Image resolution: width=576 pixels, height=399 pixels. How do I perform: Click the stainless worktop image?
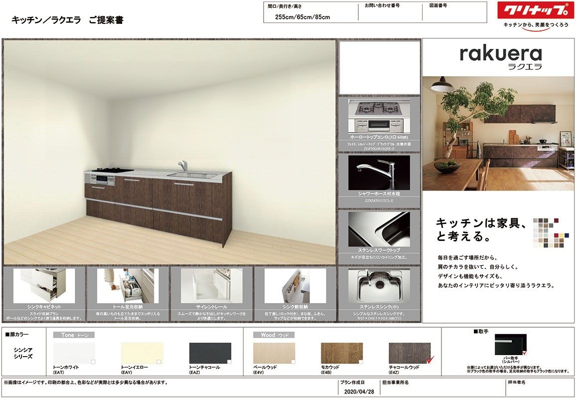379,229
